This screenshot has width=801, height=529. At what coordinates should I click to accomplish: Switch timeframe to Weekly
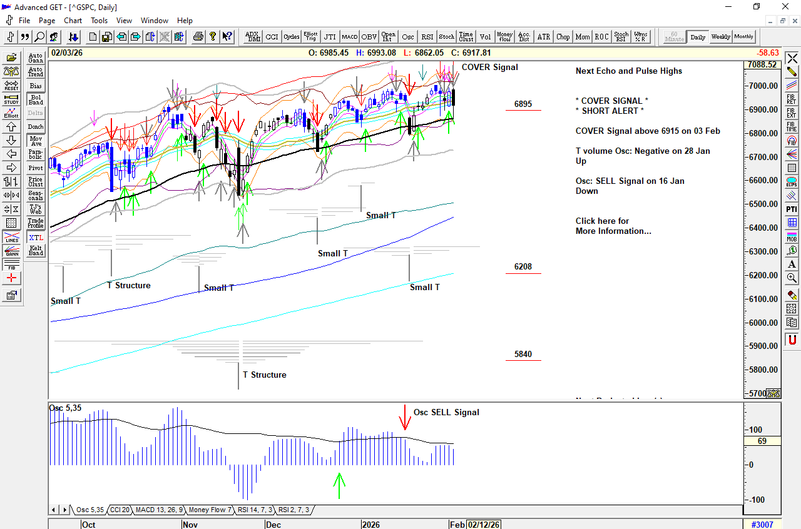[x=720, y=37]
